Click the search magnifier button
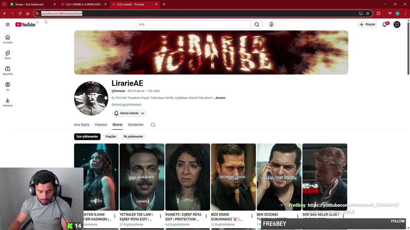Screen dimensions: 410x230 pos(257,25)
